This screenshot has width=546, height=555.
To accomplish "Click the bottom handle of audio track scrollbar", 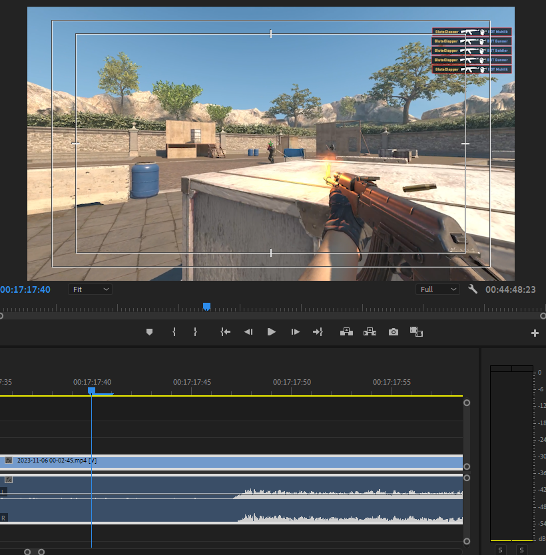I will 467,541.
